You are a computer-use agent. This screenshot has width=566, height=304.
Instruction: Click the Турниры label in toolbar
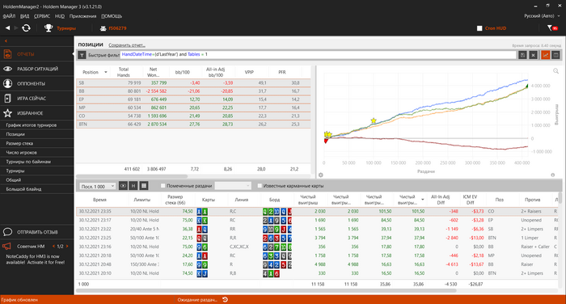[66, 28]
